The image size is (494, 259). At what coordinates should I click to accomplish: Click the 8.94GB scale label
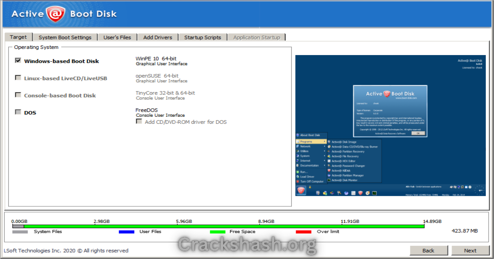[266, 221]
